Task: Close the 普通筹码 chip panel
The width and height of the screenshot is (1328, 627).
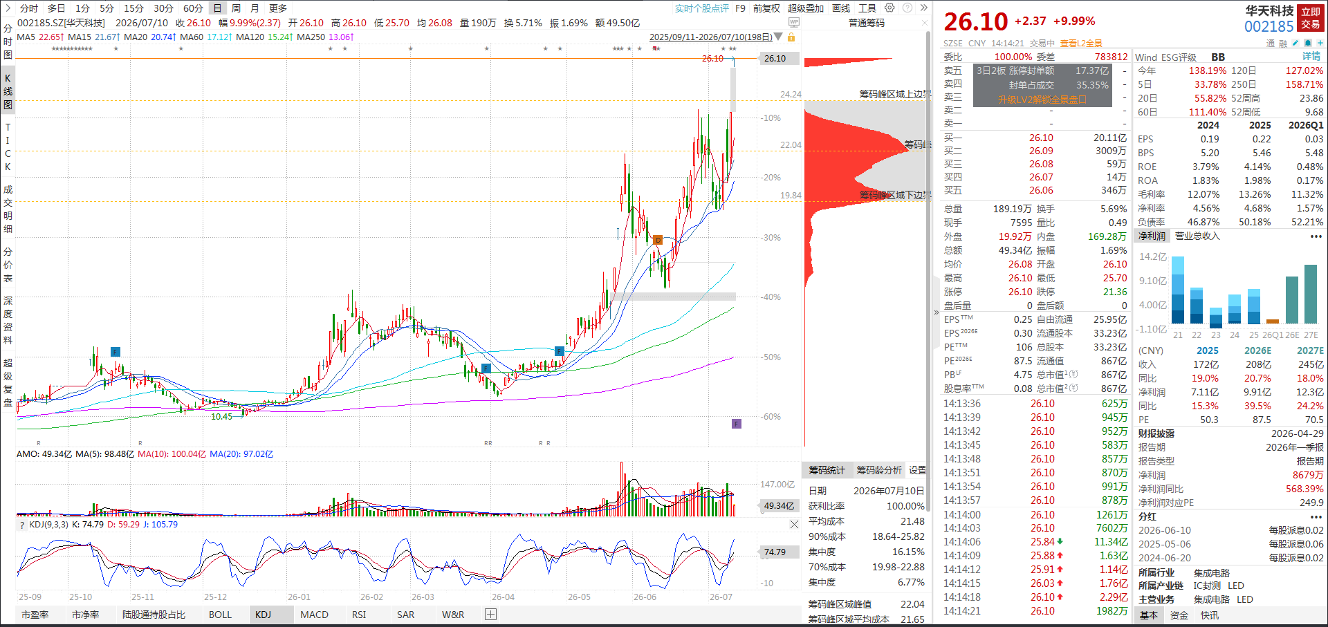Action: (x=925, y=23)
